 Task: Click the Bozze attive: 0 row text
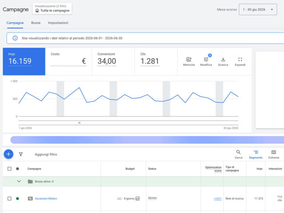click(x=44, y=181)
